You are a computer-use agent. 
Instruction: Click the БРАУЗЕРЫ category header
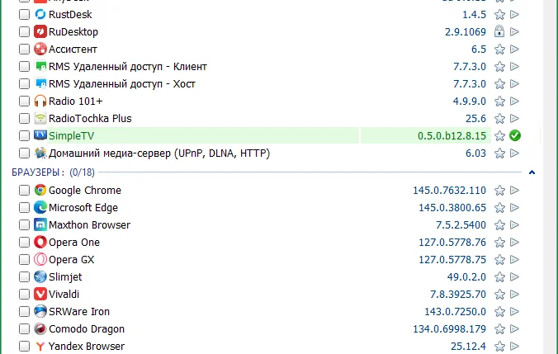[x=37, y=172]
